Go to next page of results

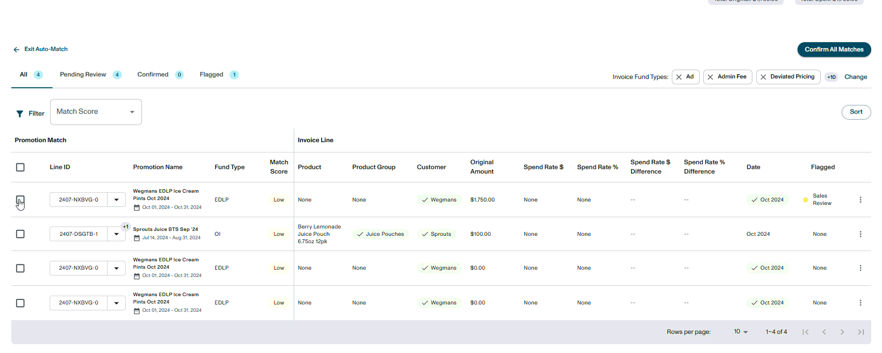[x=842, y=332]
